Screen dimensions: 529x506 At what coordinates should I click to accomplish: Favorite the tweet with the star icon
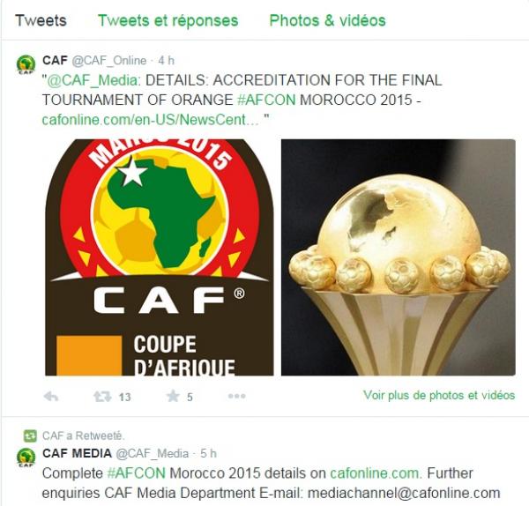[x=173, y=396]
